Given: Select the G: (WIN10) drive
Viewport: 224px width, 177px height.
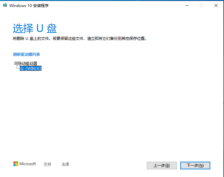Looking at the screenshot, I should 31,68.
